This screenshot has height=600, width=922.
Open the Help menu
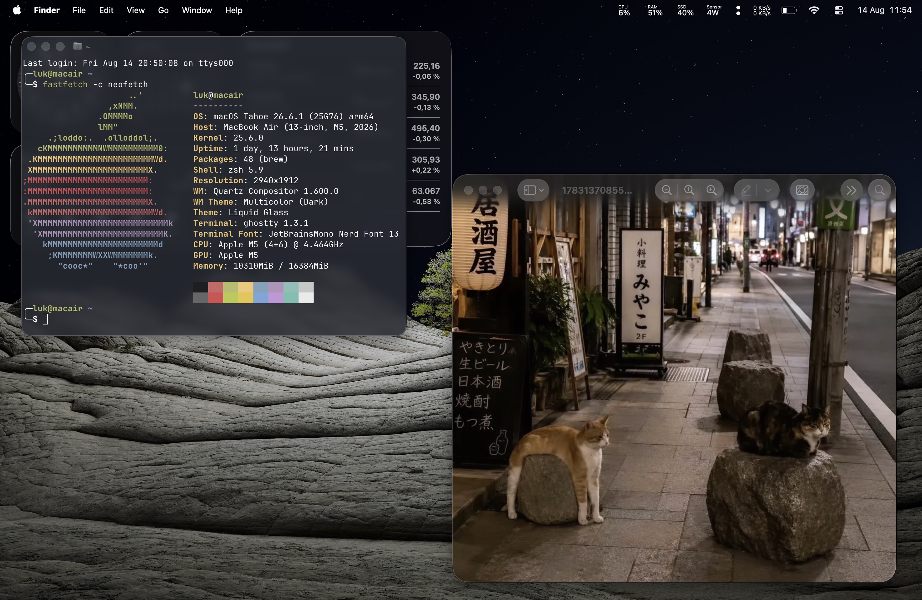tap(234, 10)
